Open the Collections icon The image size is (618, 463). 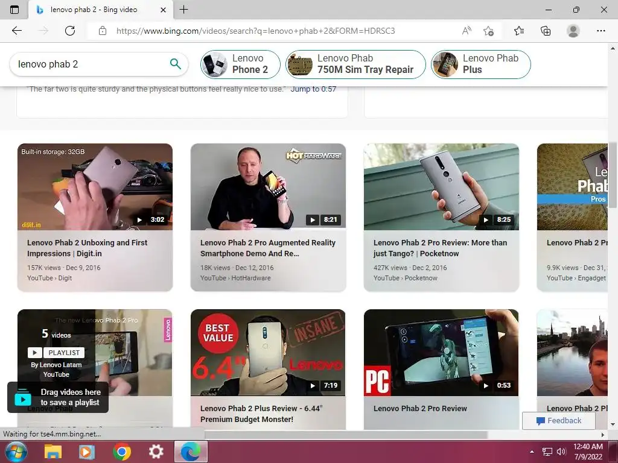(x=546, y=31)
